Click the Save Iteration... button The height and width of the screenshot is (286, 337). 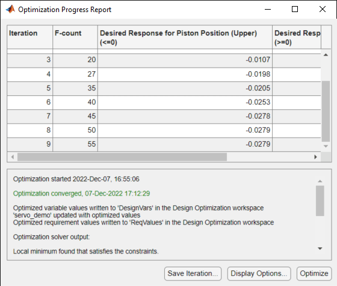coord(193,273)
